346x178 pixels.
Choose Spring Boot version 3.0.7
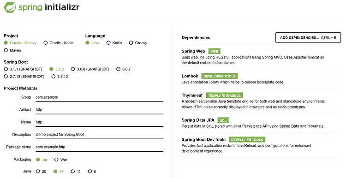coord(124,69)
